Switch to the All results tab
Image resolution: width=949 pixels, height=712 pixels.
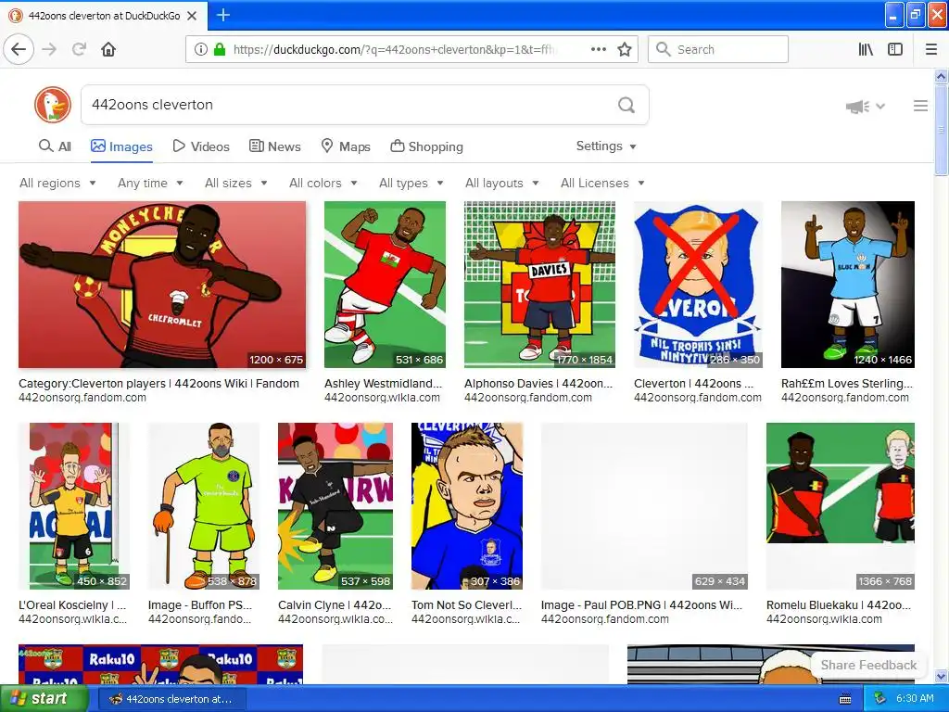pyautogui.click(x=55, y=146)
